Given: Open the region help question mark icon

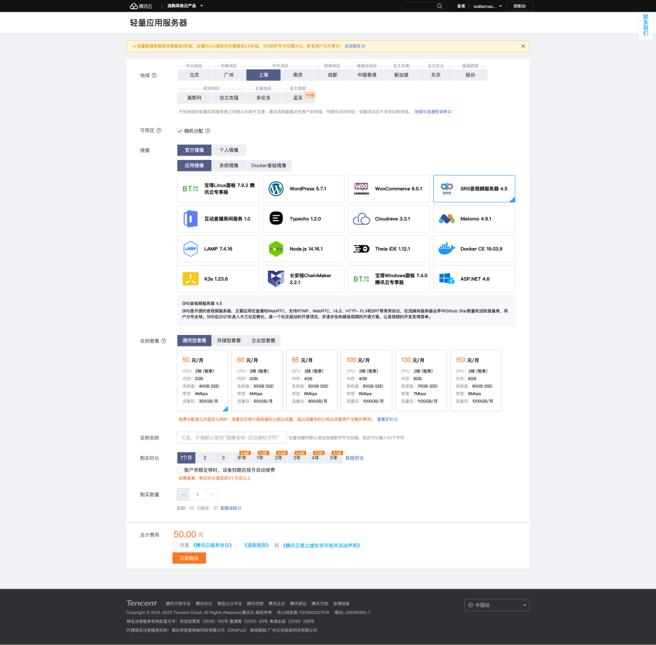Looking at the screenshot, I should pos(154,75).
